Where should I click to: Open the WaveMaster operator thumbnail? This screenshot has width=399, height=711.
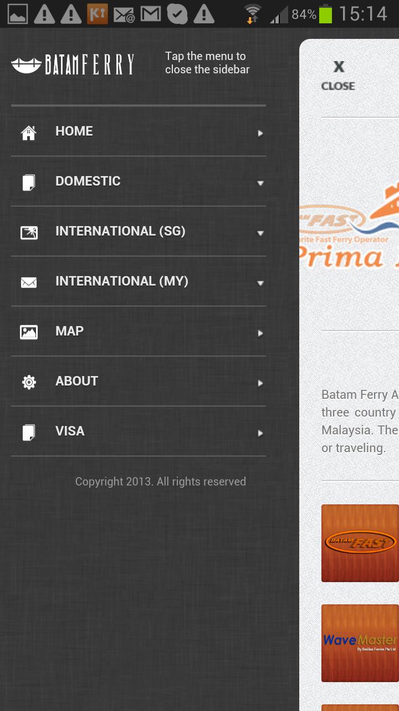click(x=360, y=643)
